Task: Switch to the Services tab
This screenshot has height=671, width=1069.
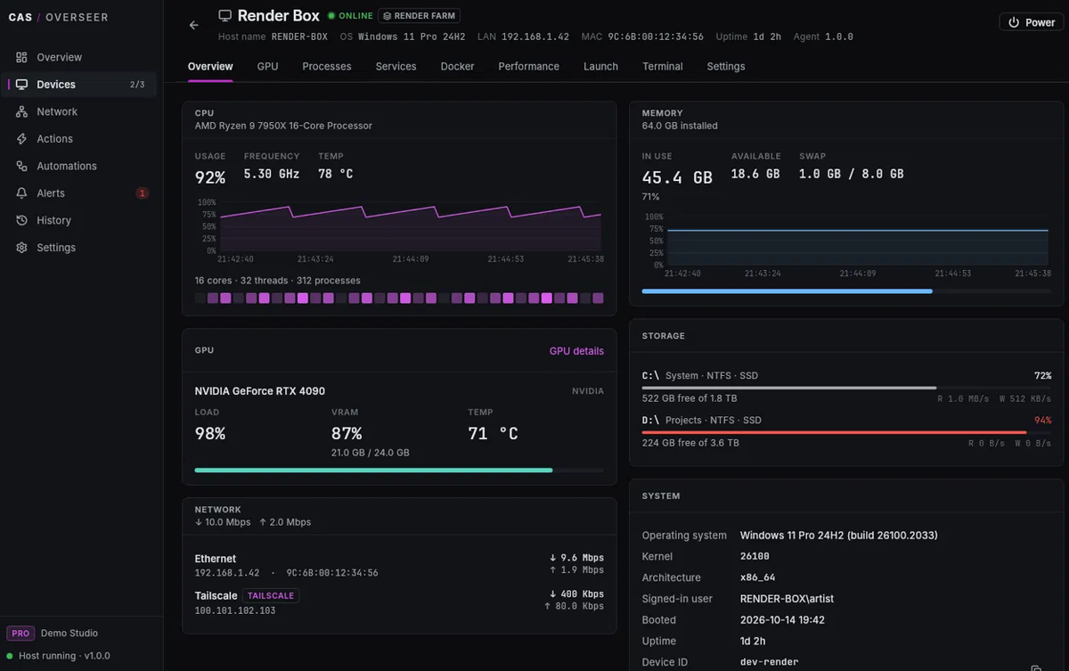Action: pyautogui.click(x=396, y=67)
